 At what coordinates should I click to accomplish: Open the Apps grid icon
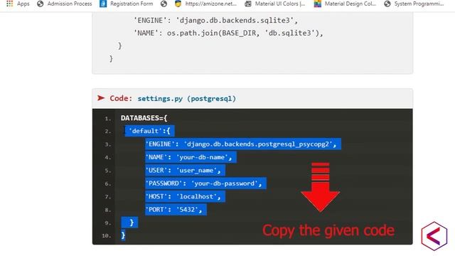[x=9, y=4]
